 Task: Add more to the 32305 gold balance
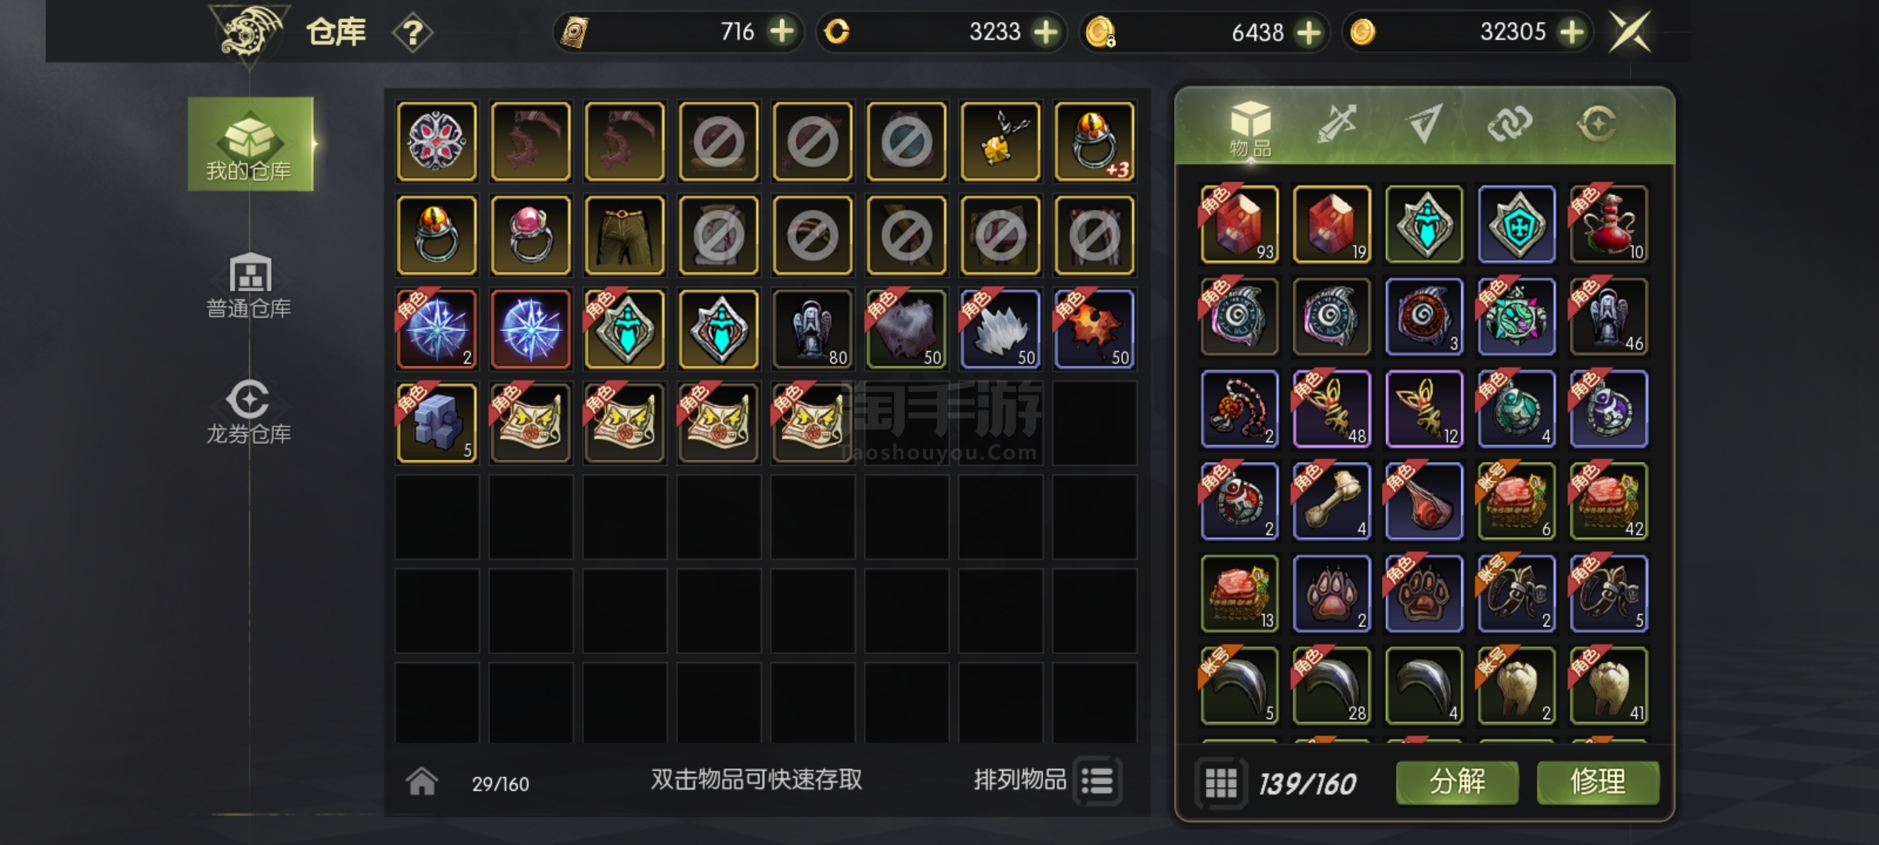[x=1571, y=32]
